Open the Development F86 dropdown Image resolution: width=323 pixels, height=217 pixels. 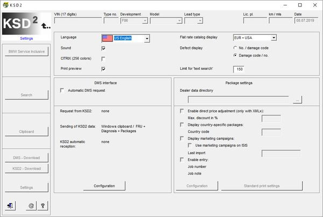pos(145,20)
